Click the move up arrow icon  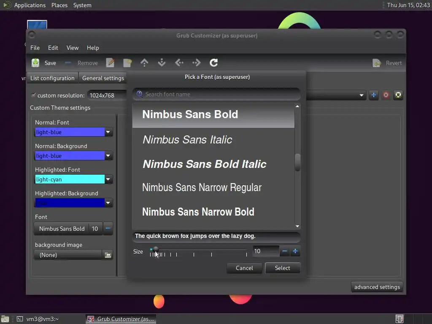pyautogui.click(x=144, y=63)
